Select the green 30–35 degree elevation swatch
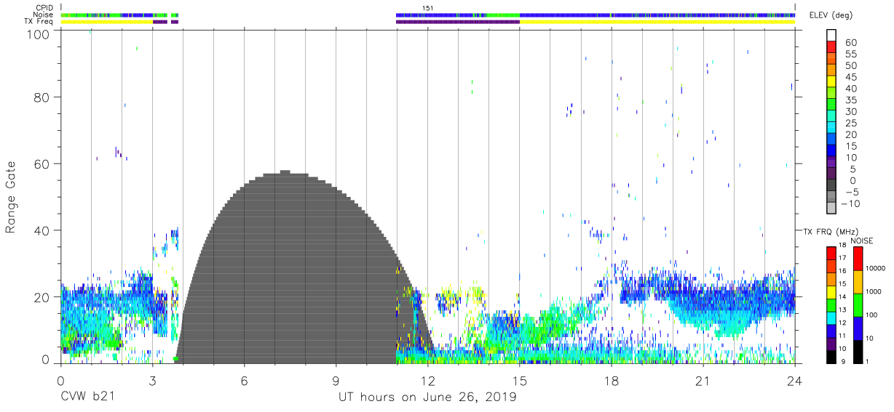The height and width of the screenshot is (412, 894). pyautogui.click(x=831, y=105)
